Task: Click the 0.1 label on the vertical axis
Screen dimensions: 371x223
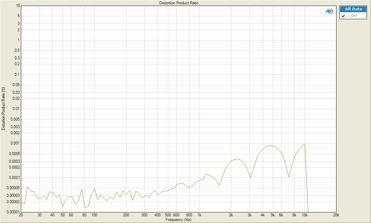Action: [17, 75]
